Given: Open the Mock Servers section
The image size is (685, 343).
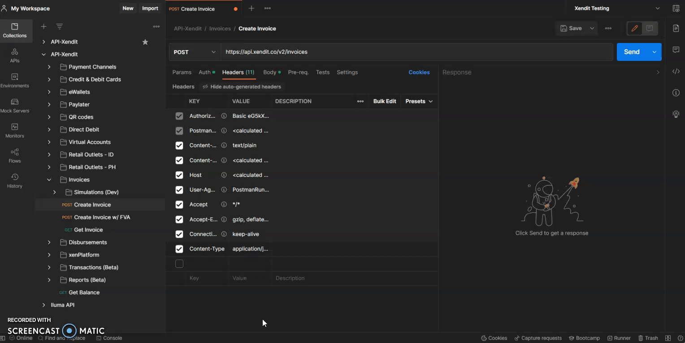Looking at the screenshot, I should (x=15, y=106).
